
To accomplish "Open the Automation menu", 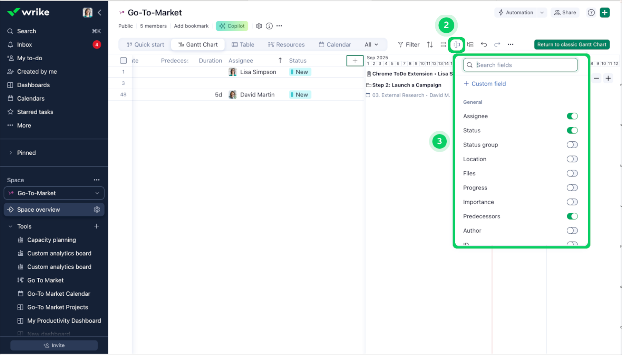I will click(518, 12).
